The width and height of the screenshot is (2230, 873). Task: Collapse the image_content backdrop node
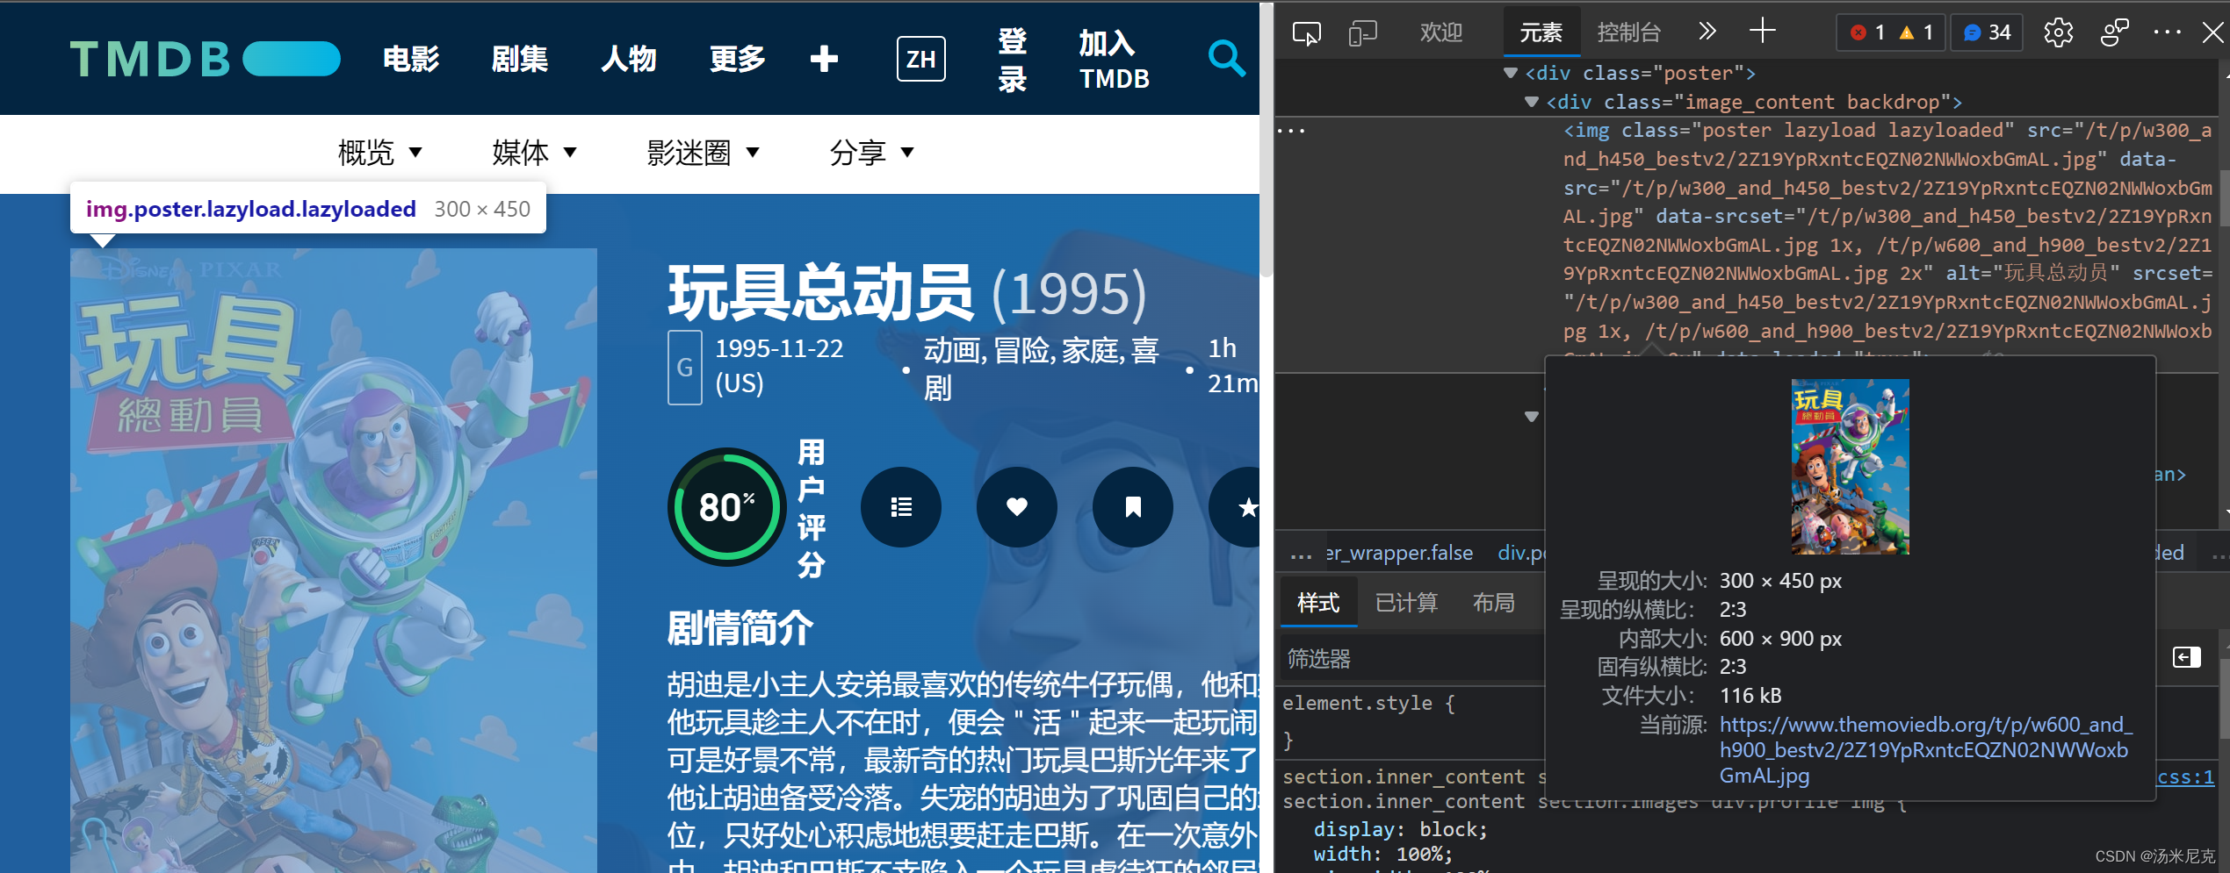1532,102
